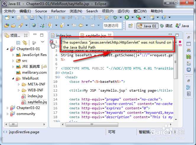Click the Suspend debug icon
The image size is (196, 145).
tap(56, 17)
